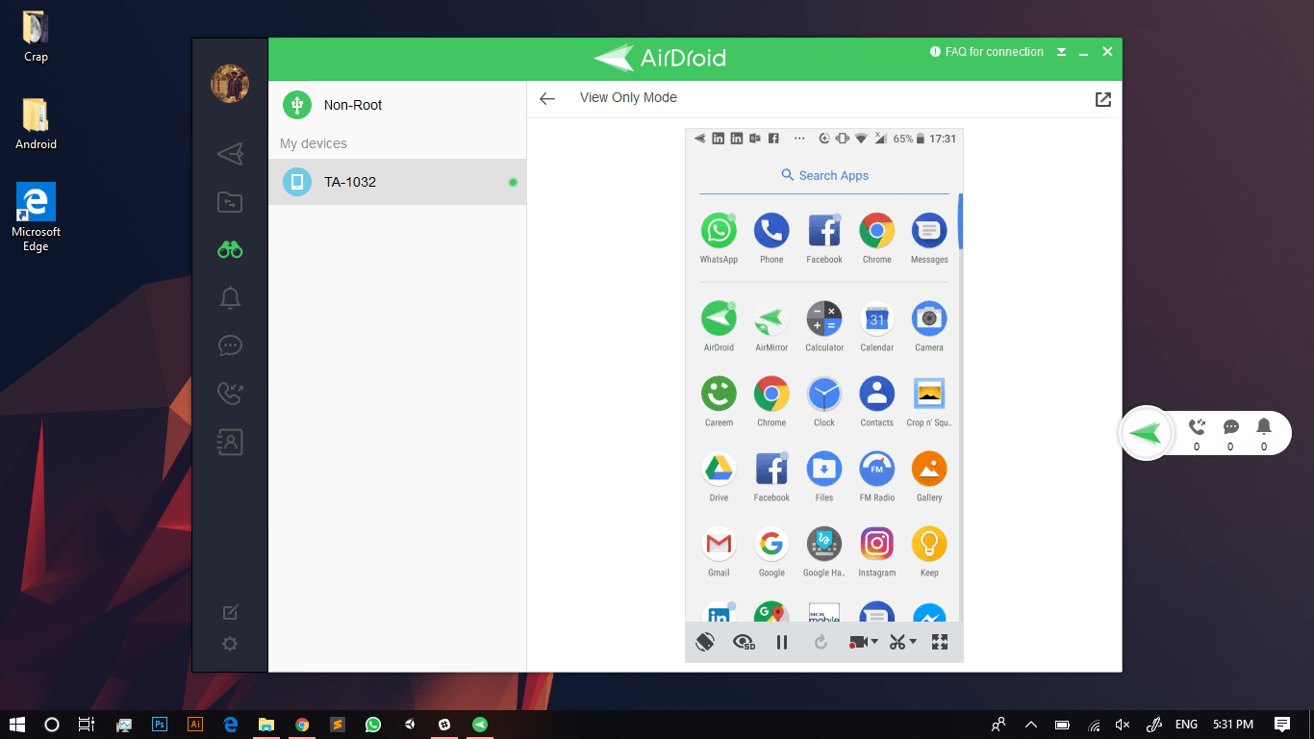Open messages count in the floating widget
The image size is (1314, 739).
tap(1230, 434)
